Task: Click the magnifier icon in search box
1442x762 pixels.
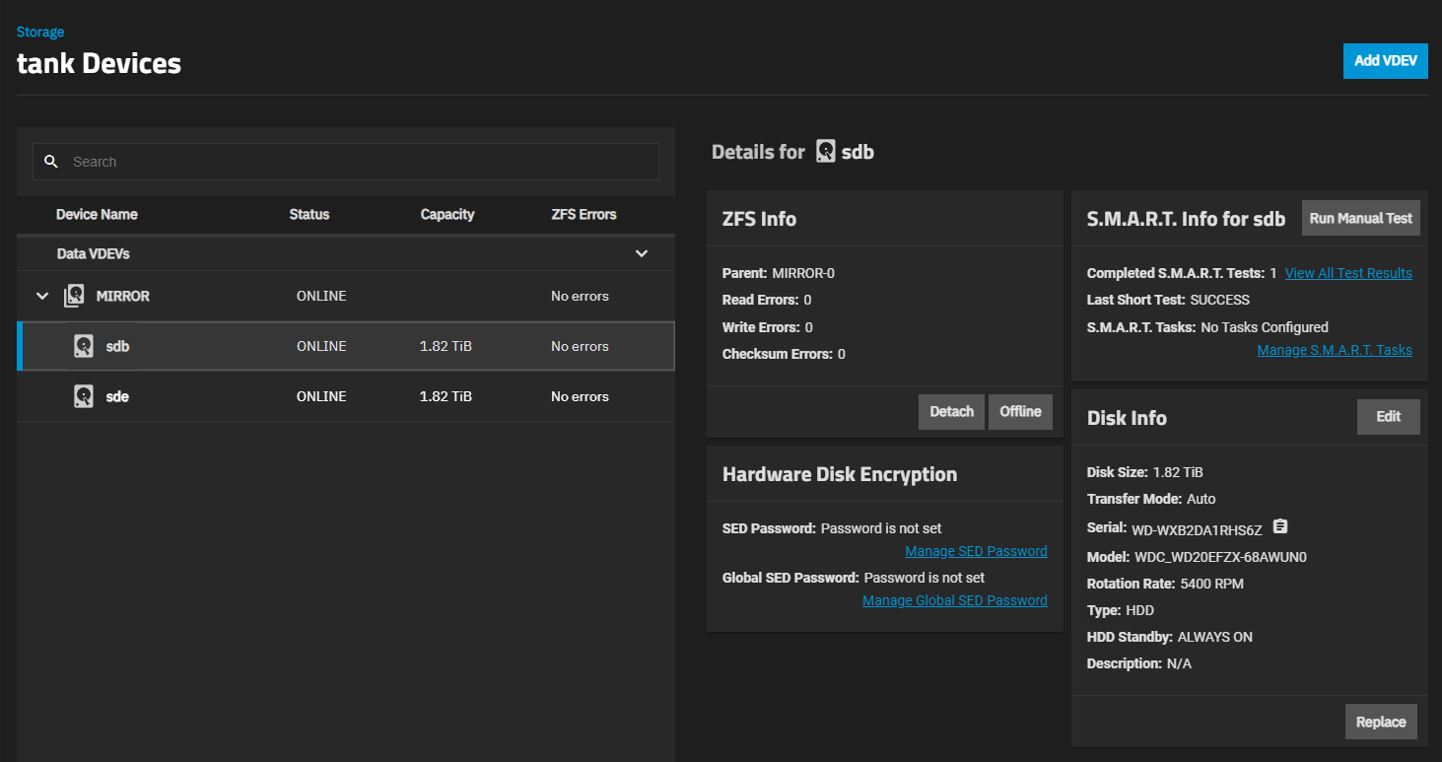Action: [52, 162]
